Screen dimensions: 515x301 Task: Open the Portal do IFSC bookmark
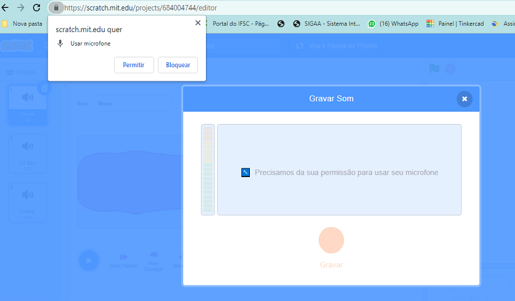click(x=241, y=23)
